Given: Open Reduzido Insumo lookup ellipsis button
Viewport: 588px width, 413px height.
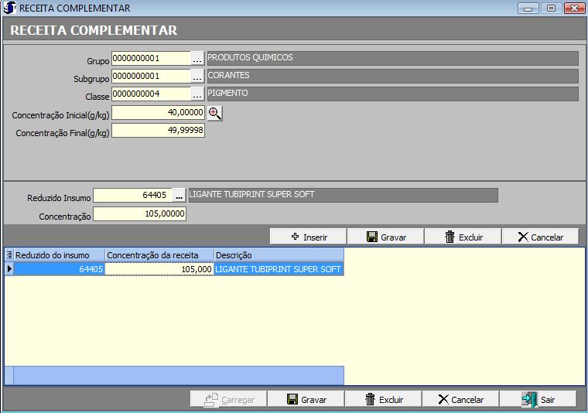Looking at the screenshot, I should tap(179, 196).
